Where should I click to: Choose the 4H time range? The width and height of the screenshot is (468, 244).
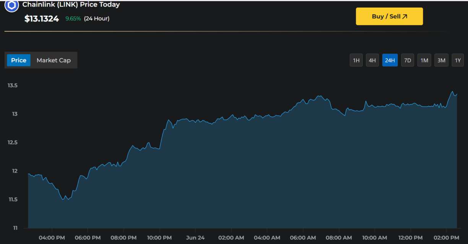coord(372,60)
